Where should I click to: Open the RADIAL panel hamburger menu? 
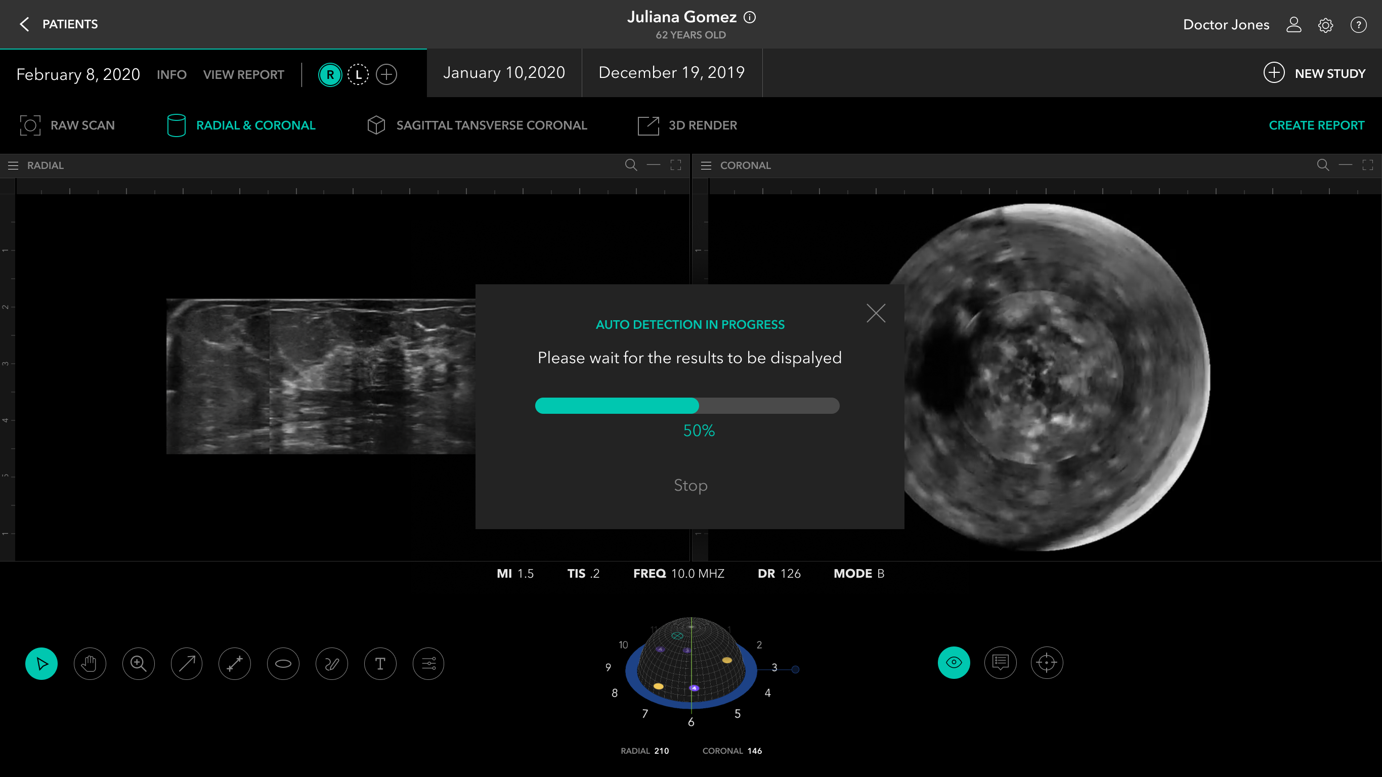[14, 166]
